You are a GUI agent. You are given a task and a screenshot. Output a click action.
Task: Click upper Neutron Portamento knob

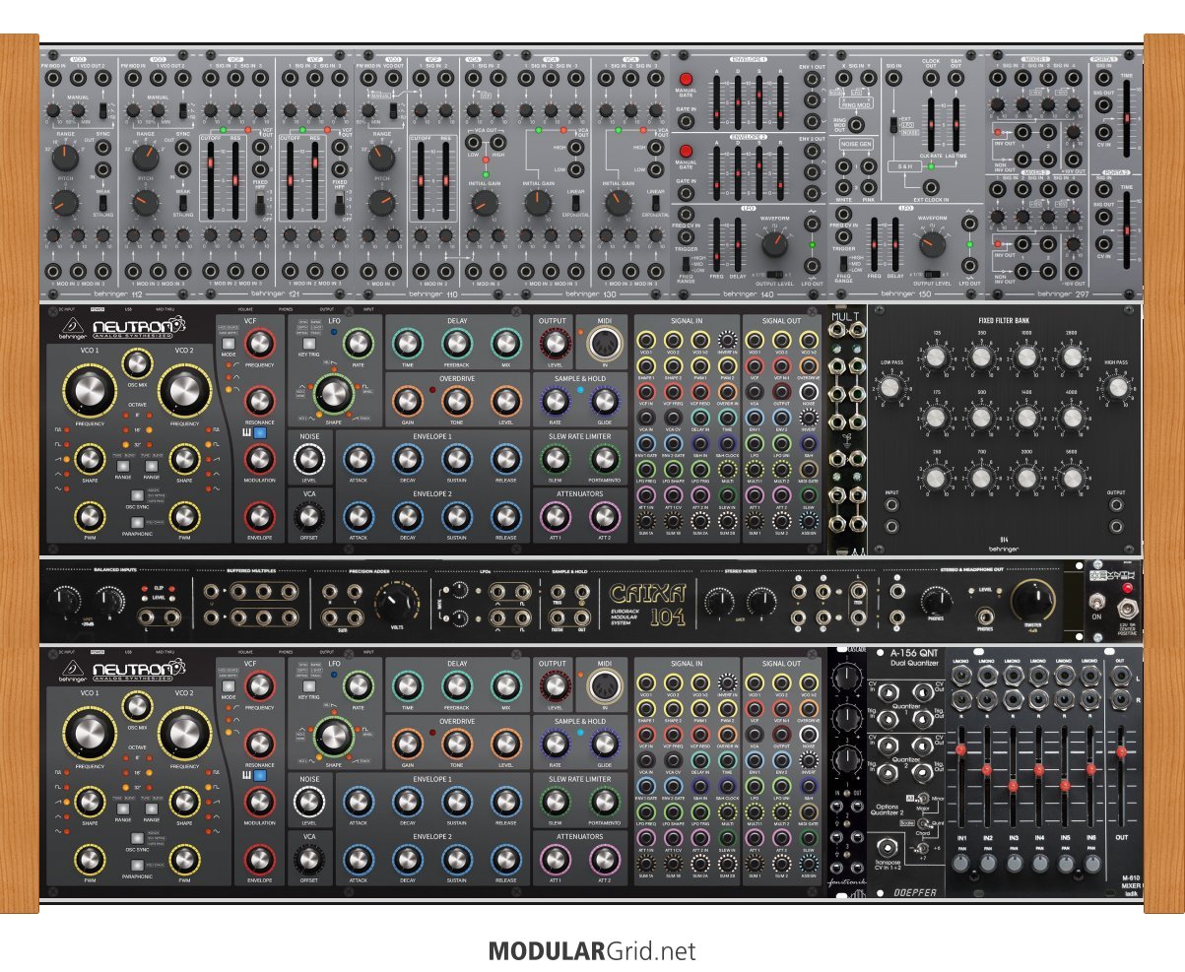[x=604, y=458]
